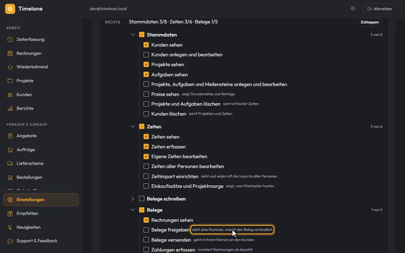The width and height of the screenshot is (405, 253).
Task: Click the 'Stammdaten 3/8 · Zeiten 3/6 · Belege 1/5' summary
Action: (173, 22)
